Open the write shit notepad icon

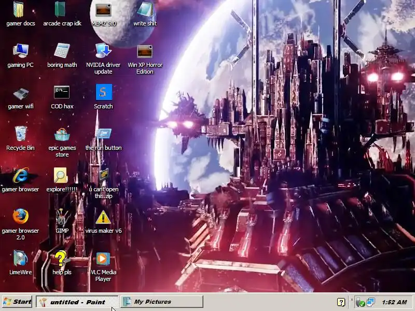pyautogui.click(x=145, y=9)
